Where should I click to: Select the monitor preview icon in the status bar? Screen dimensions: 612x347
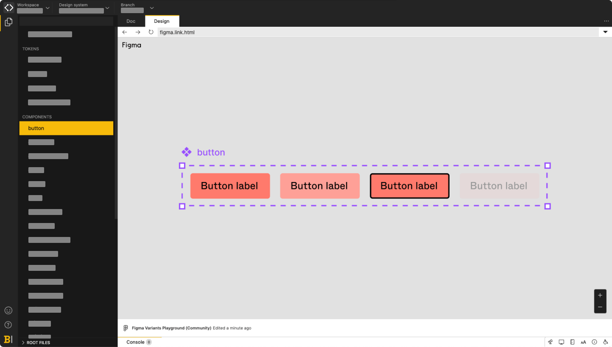(x=561, y=342)
